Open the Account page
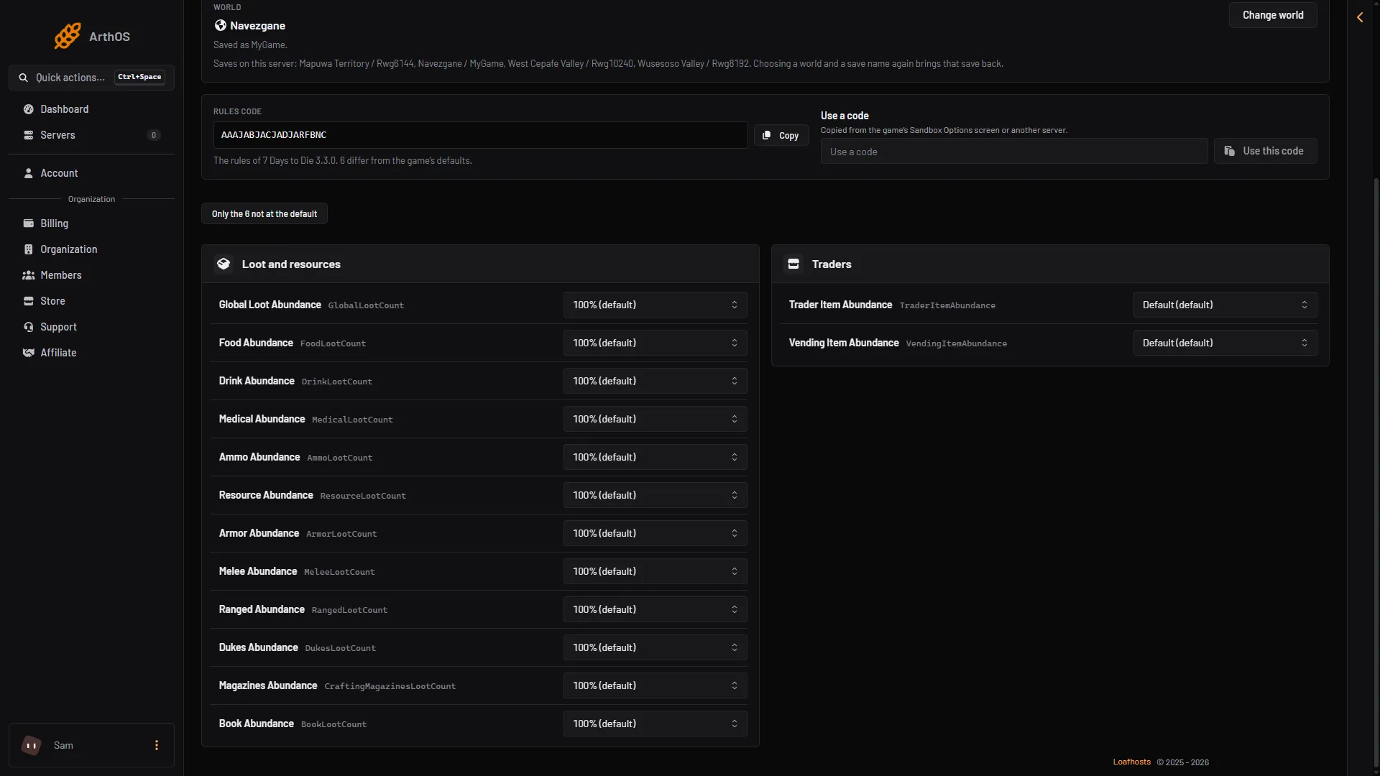This screenshot has height=776, width=1380. 91,173
